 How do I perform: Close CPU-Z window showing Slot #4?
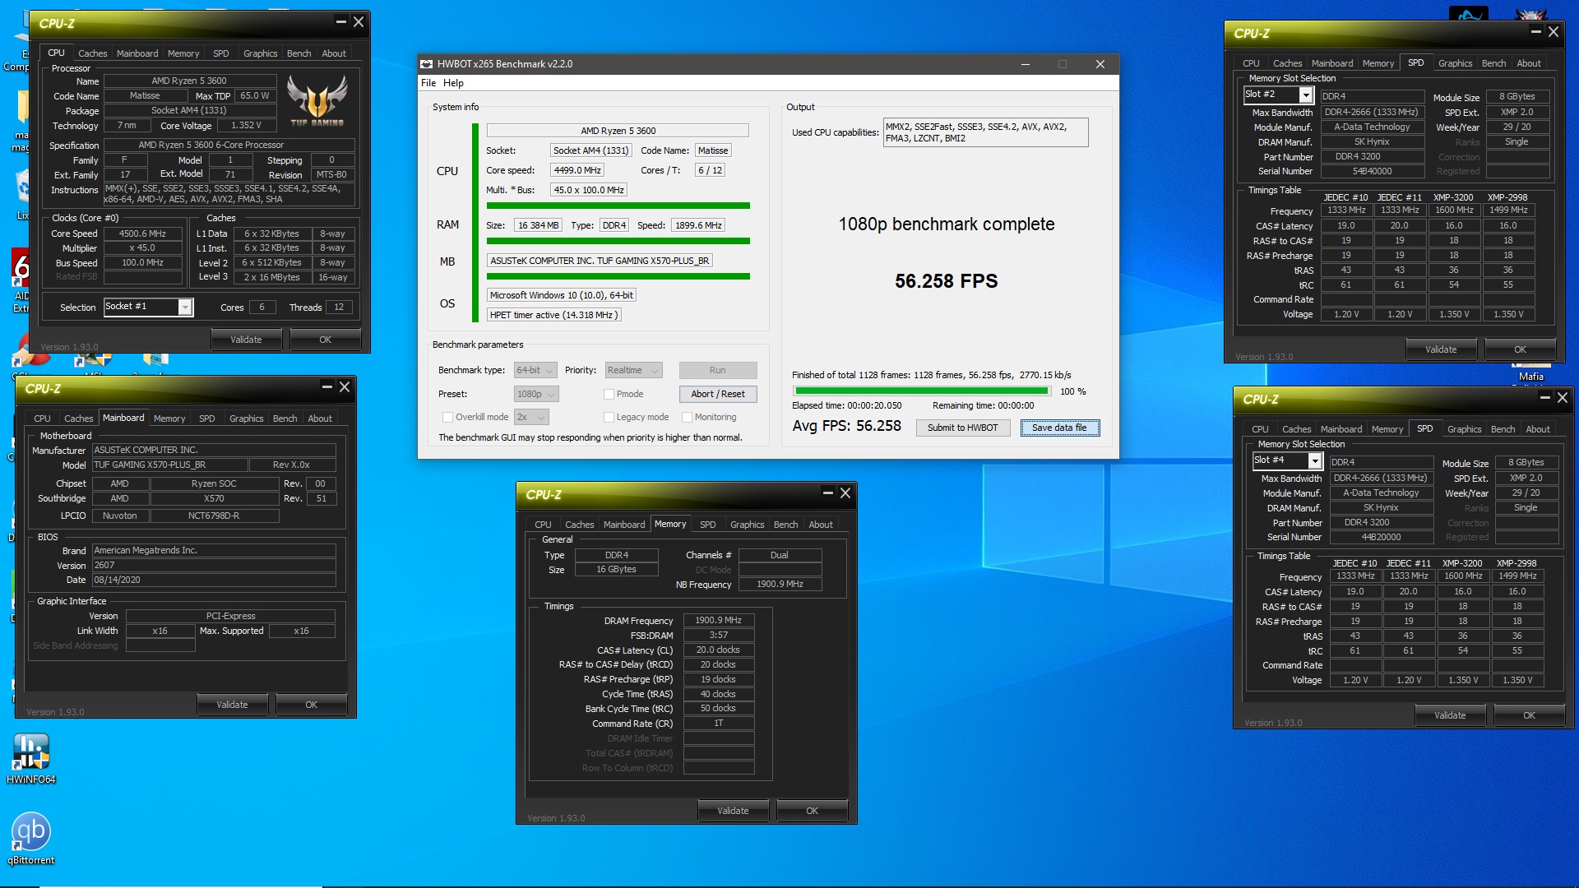click(x=1563, y=397)
